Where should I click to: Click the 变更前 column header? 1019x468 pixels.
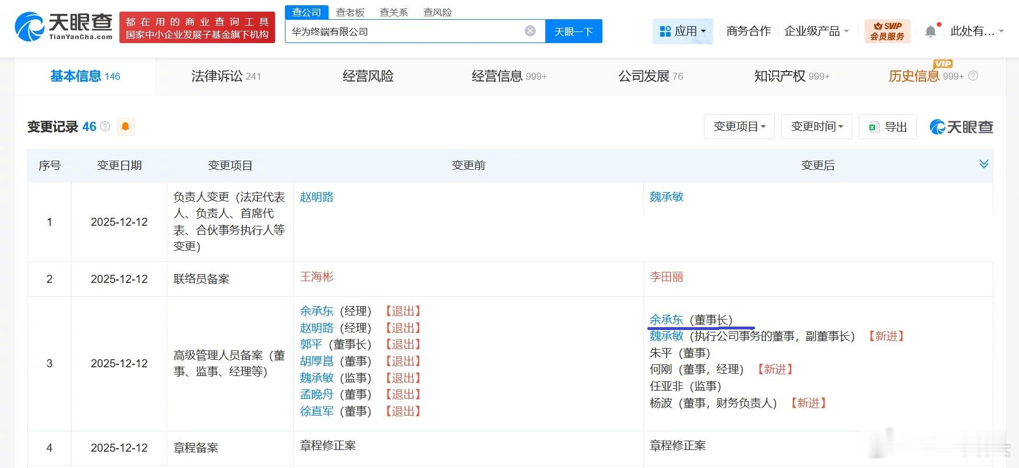[468, 165]
